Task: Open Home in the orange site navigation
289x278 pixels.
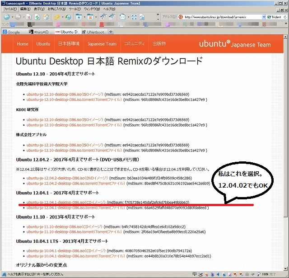Action: (23, 44)
